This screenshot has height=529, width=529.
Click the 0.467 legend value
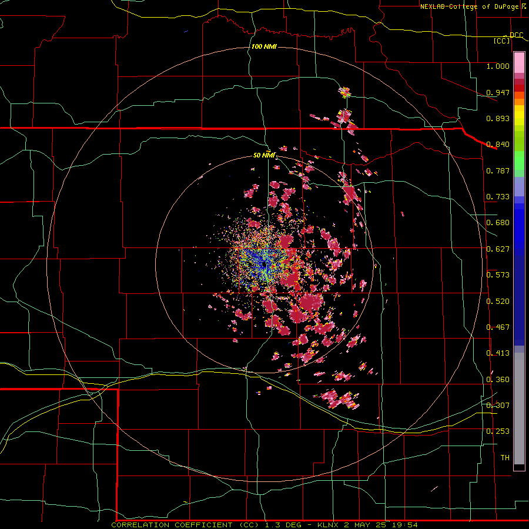coord(498,327)
